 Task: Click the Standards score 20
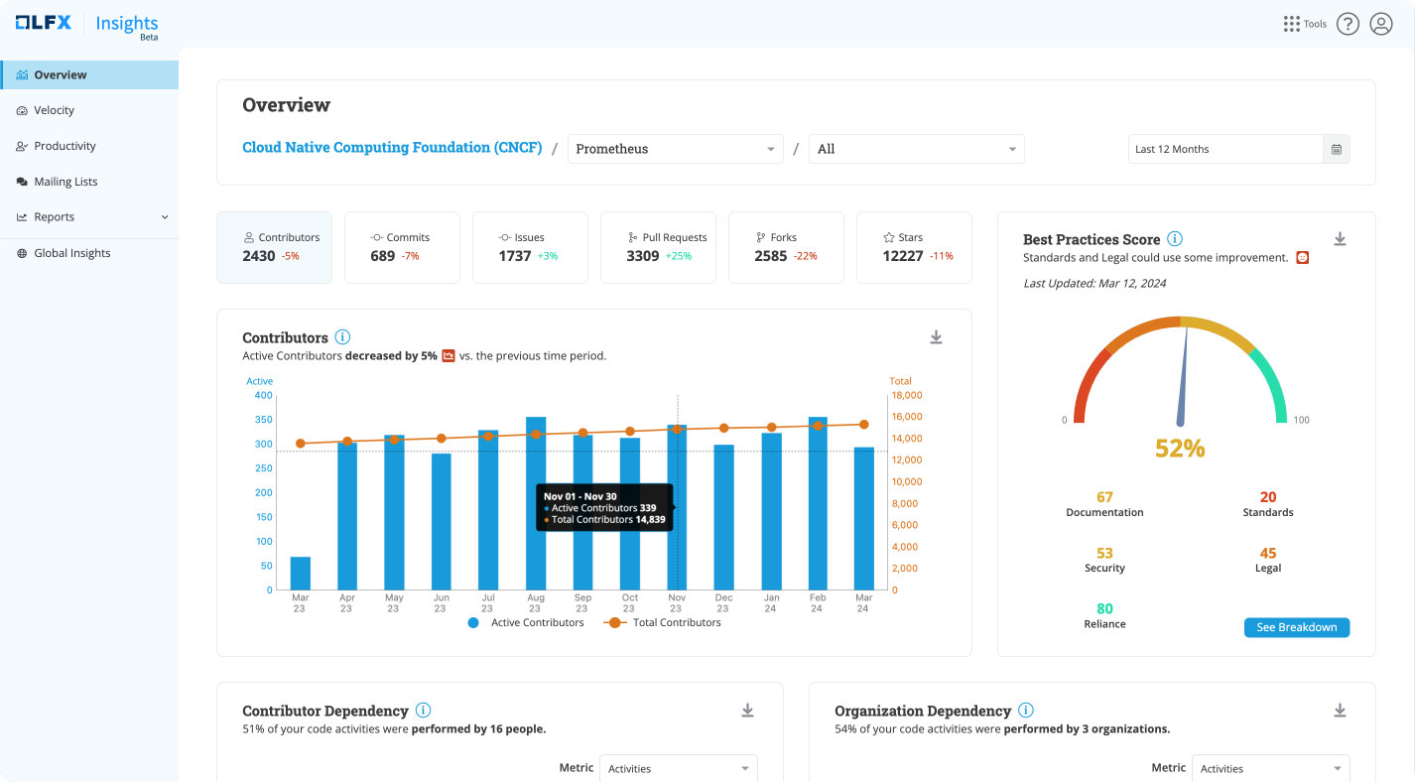(x=1268, y=497)
